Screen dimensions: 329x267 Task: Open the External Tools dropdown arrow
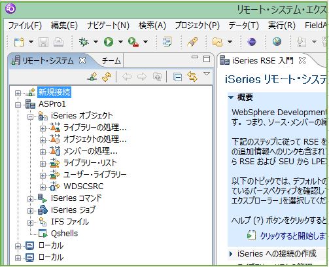click(x=145, y=42)
